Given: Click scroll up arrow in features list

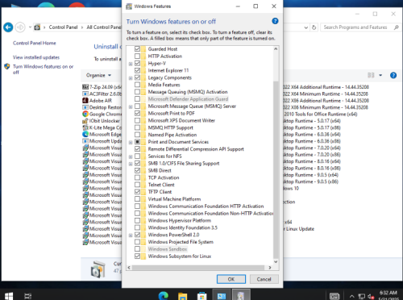Looking at the screenshot, I should pyautogui.click(x=276, y=49).
